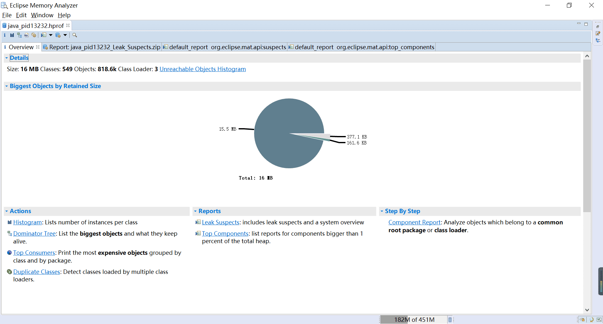Open the Notes view in right sidebar
The image size is (603, 324).
(598, 33)
